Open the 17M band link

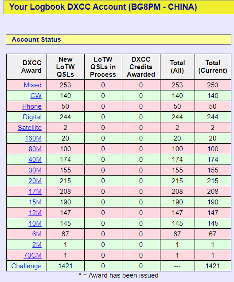click(x=35, y=192)
